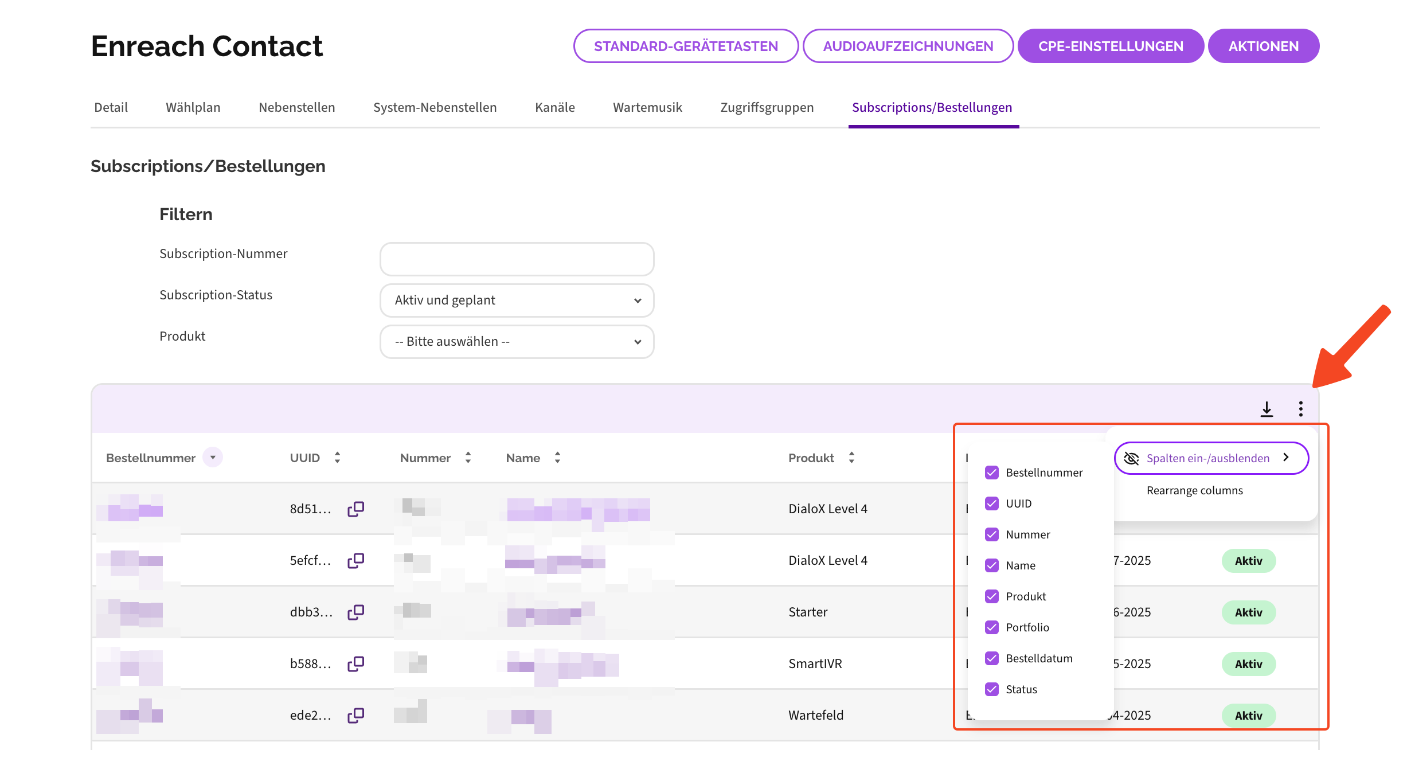Focus the Subscription-Nummer input field
The image size is (1411, 773).
coord(517,259)
